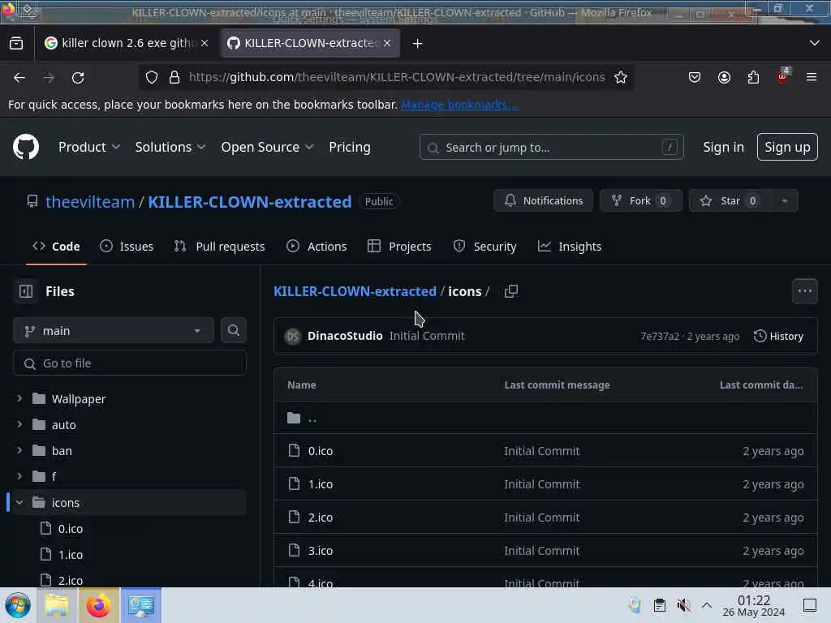Click the Manage bookmarks link
This screenshot has height=623, width=831.
pyautogui.click(x=459, y=105)
